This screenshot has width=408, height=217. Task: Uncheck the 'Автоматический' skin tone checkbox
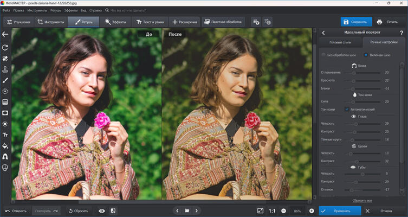[347, 109]
